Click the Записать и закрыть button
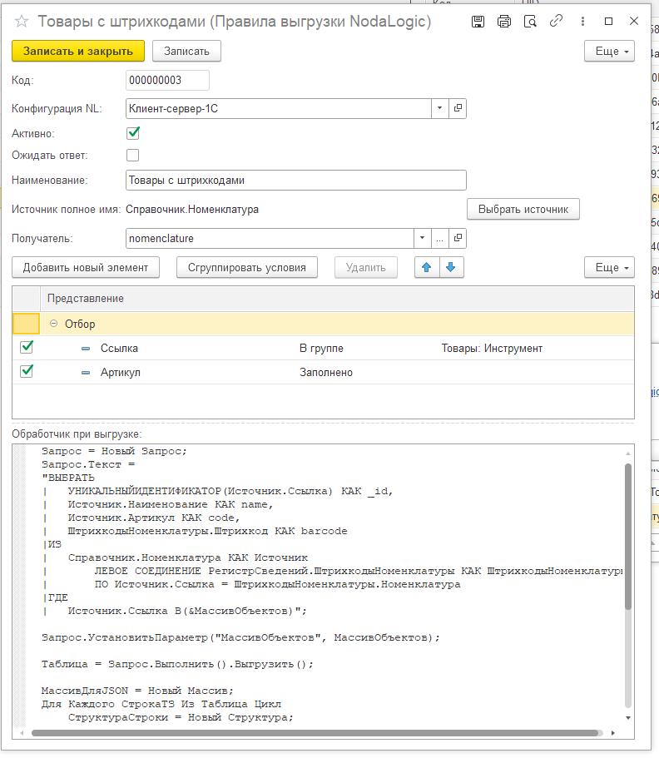 pyautogui.click(x=78, y=51)
